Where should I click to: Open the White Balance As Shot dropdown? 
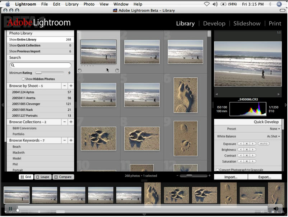(273, 136)
